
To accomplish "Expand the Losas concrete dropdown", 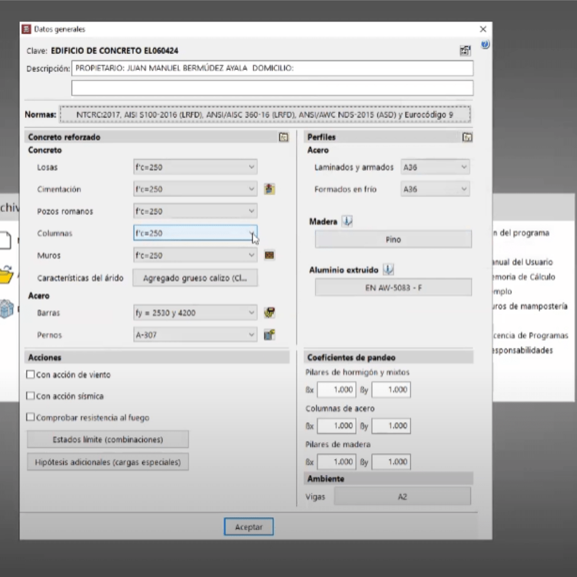I will 195,167.
